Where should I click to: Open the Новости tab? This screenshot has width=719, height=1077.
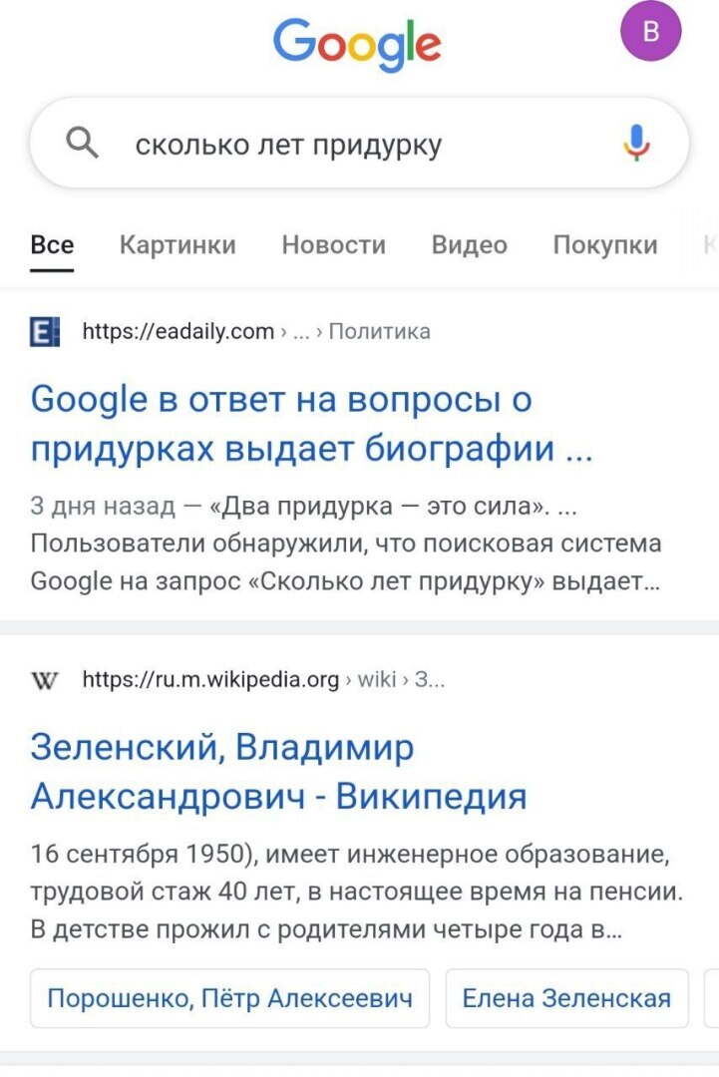point(333,245)
